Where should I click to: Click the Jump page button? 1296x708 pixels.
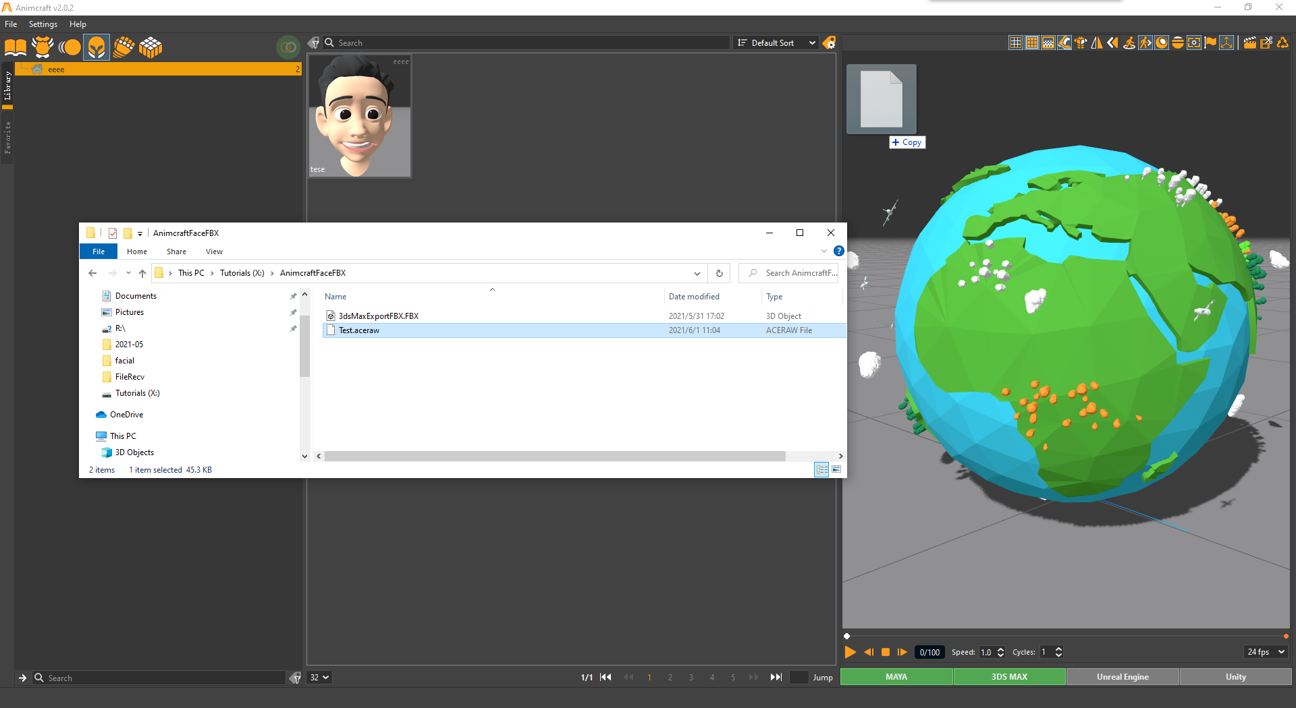pos(823,678)
